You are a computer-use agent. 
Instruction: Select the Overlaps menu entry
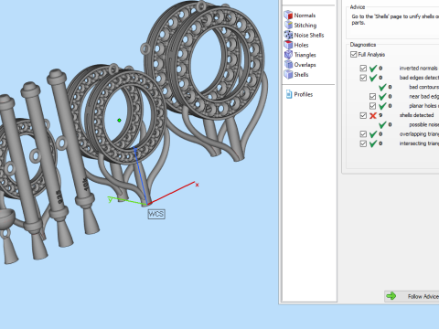click(305, 65)
